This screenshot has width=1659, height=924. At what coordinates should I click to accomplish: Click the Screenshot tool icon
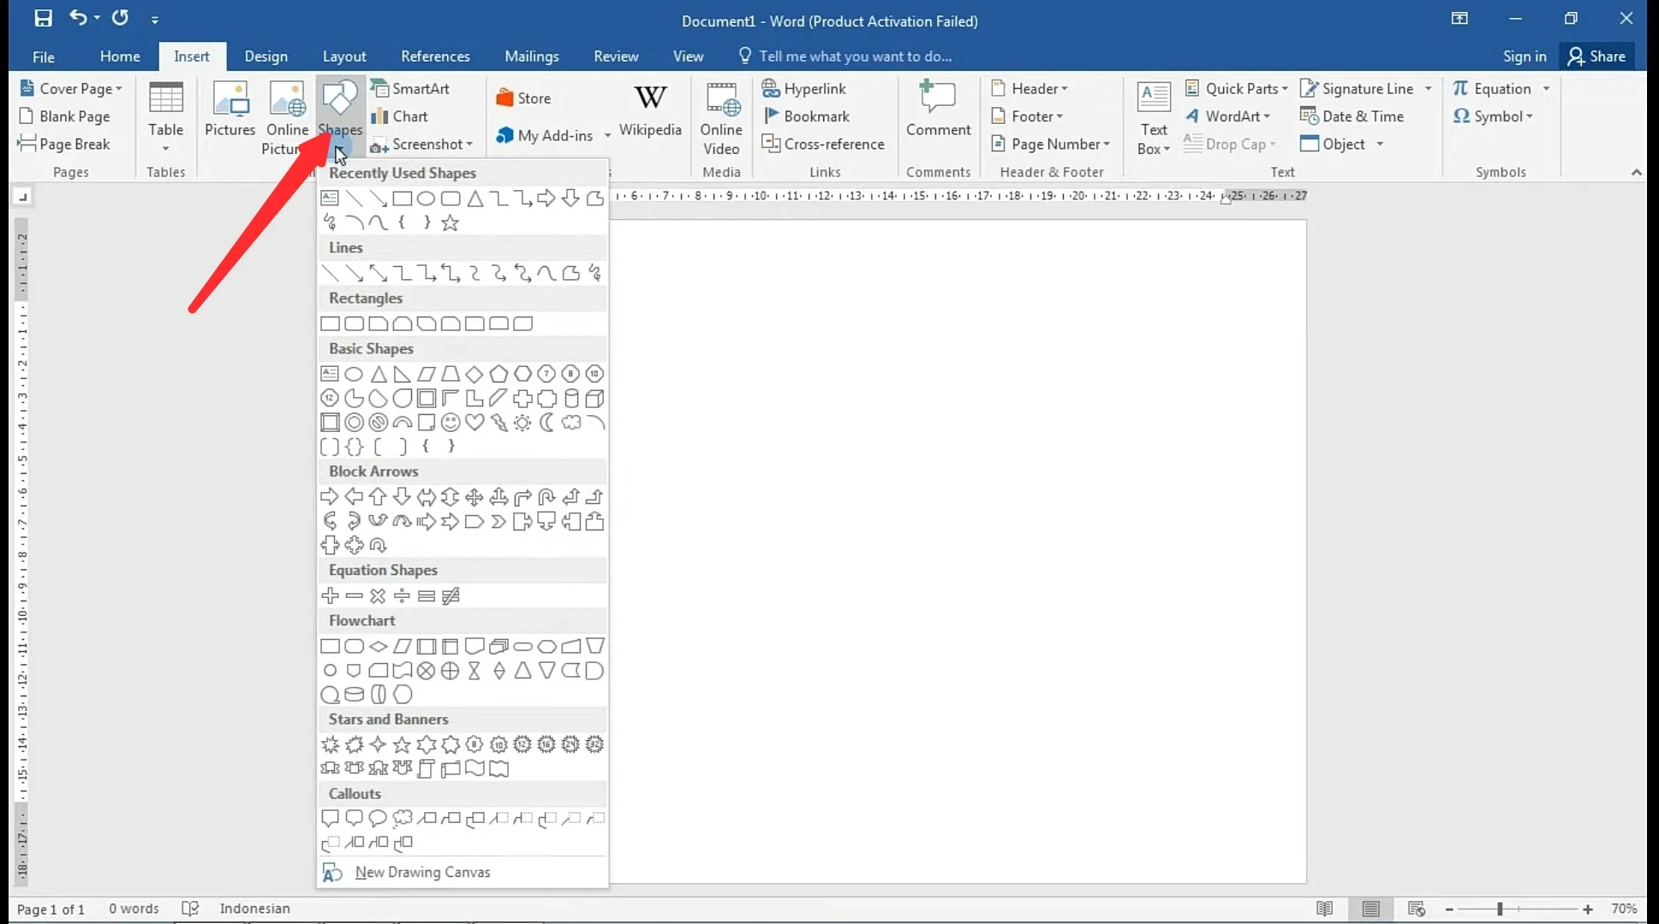[x=381, y=144]
